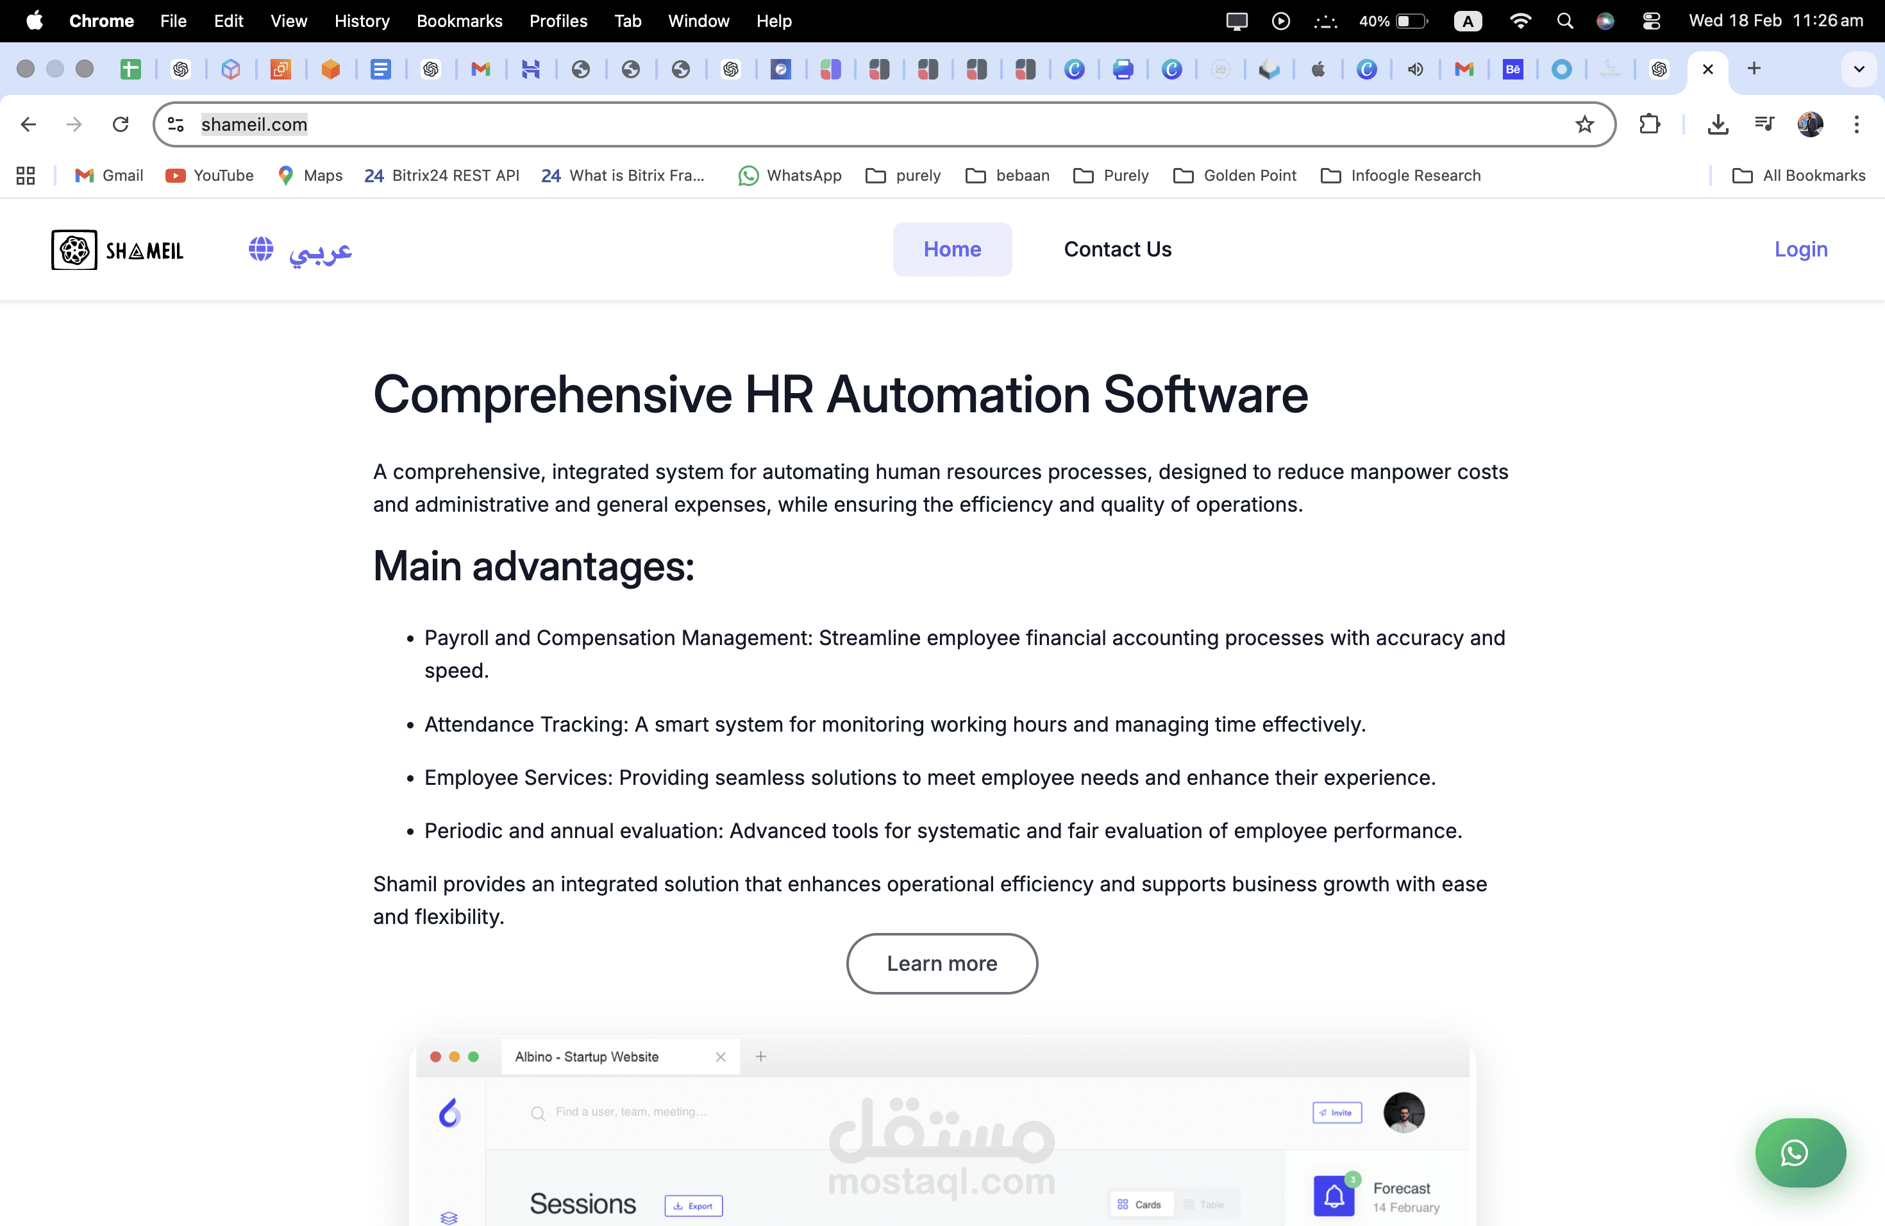Open a ChatGPT pinned tab

(x=181, y=70)
